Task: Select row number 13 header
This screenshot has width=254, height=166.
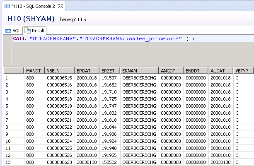Action: click(x=14, y=162)
